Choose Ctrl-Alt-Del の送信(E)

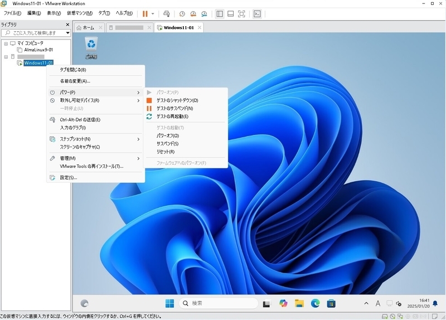[95, 120]
